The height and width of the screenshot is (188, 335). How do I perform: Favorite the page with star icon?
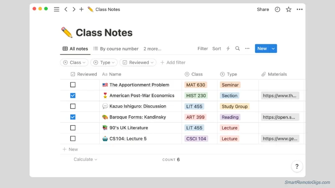(289, 9)
